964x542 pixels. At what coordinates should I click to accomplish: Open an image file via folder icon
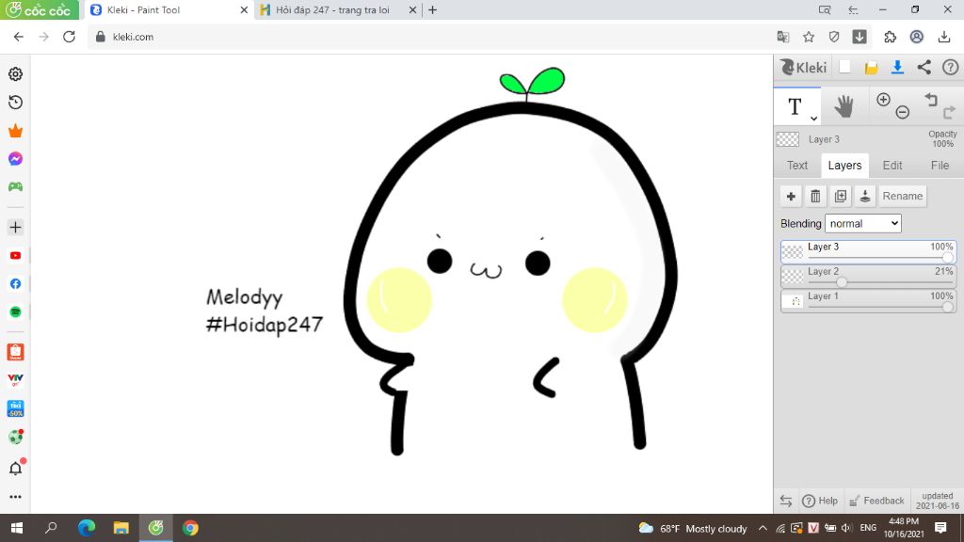tap(871, 68)
